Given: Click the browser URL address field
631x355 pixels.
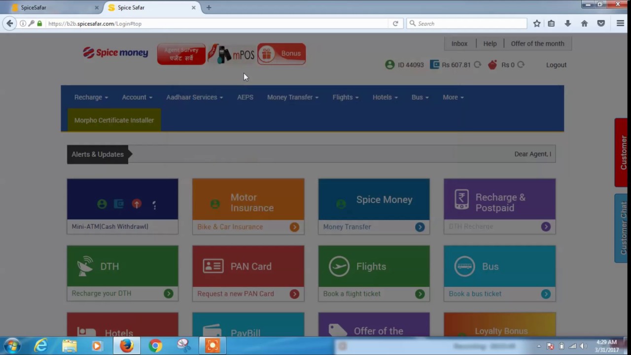Looking at the screenshot, I should (217, 23).
